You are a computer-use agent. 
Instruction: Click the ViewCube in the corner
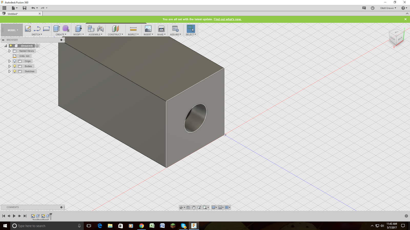(396, 37)
